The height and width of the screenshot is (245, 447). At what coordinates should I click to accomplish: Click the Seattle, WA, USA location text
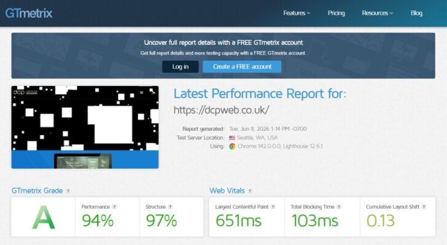(257, 138)
